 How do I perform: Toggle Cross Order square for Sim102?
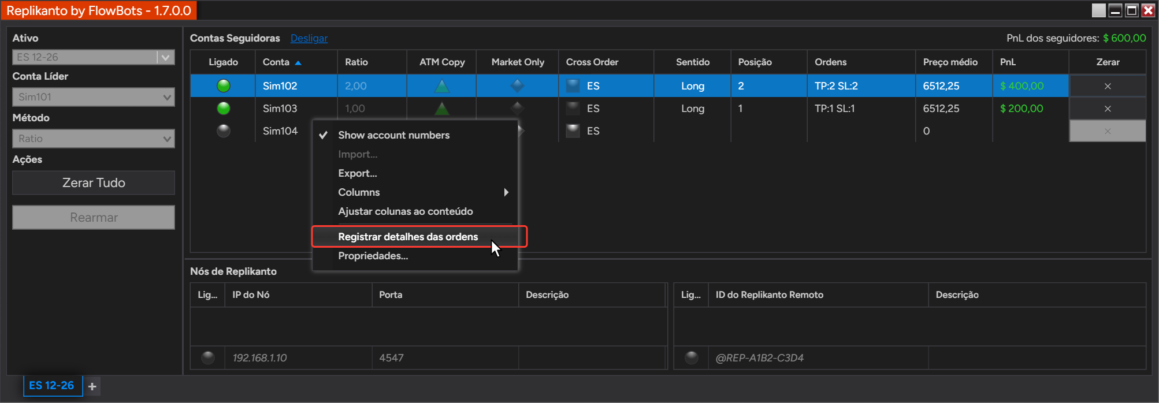(x=573, y=86)
